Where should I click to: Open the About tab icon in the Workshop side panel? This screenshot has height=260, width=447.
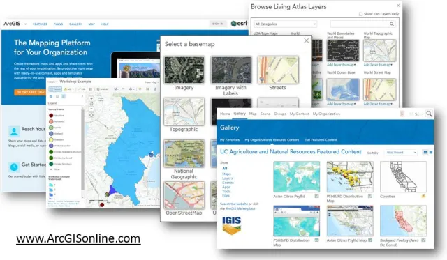(x=51, y=96)
